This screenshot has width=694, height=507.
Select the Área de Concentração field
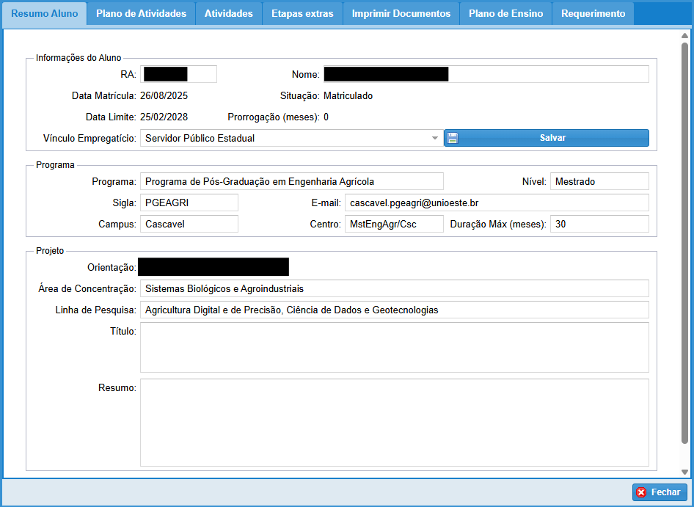coord(394,288)
